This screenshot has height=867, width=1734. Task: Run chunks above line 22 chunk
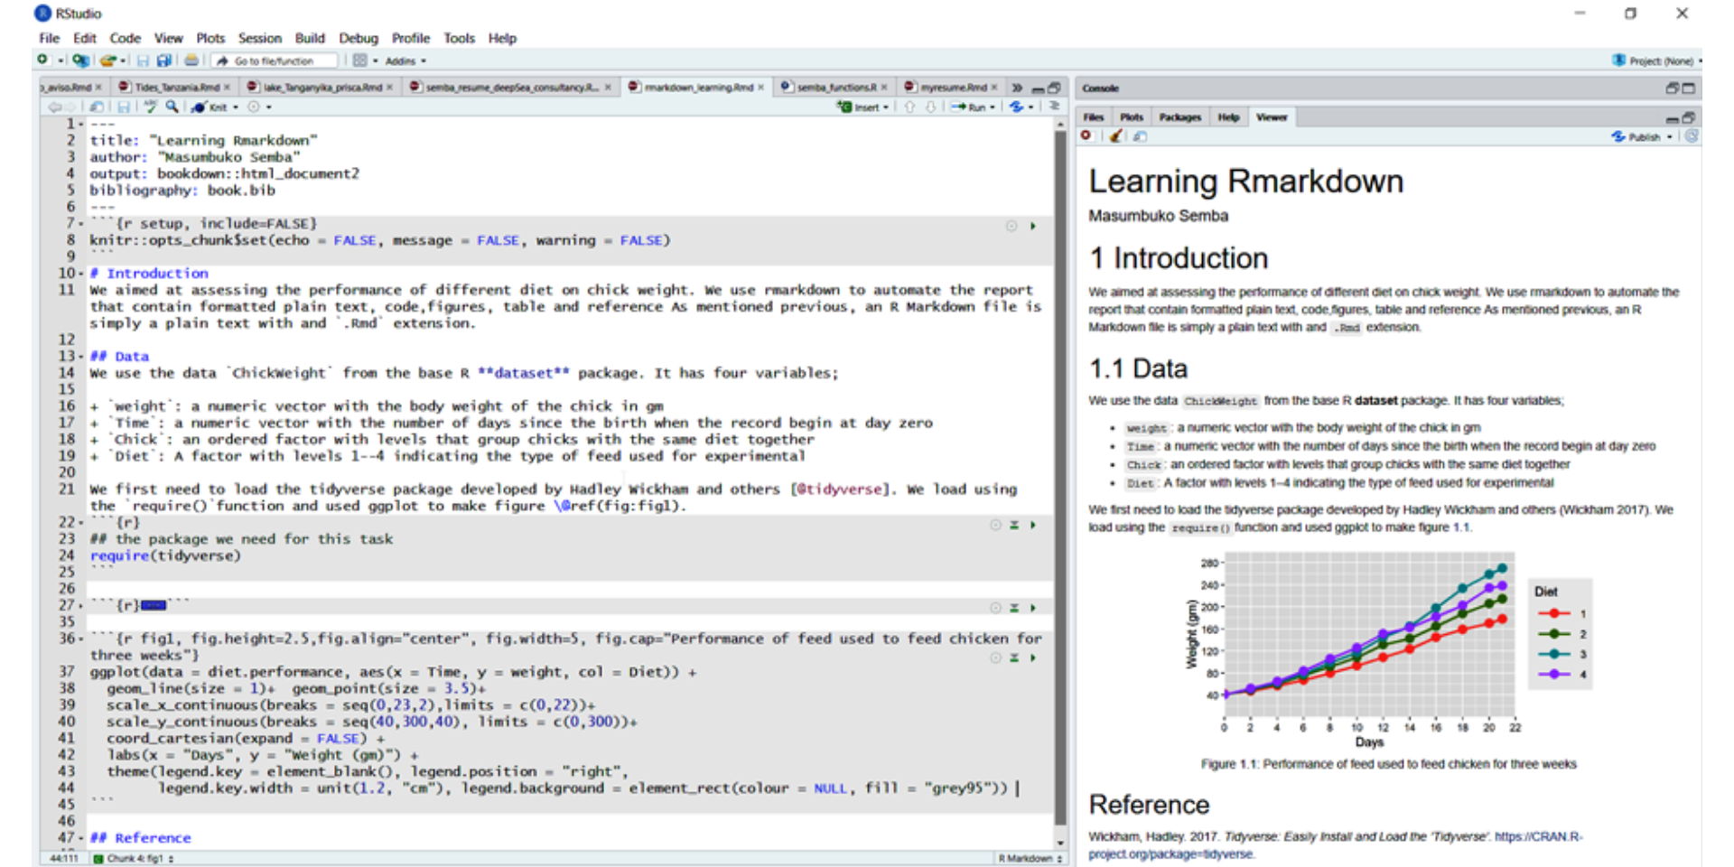[x=1014, y=525]
